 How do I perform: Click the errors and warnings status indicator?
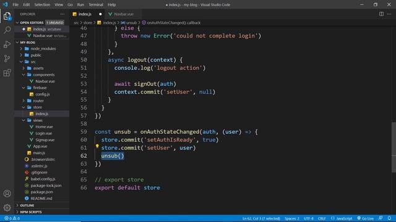12,218
